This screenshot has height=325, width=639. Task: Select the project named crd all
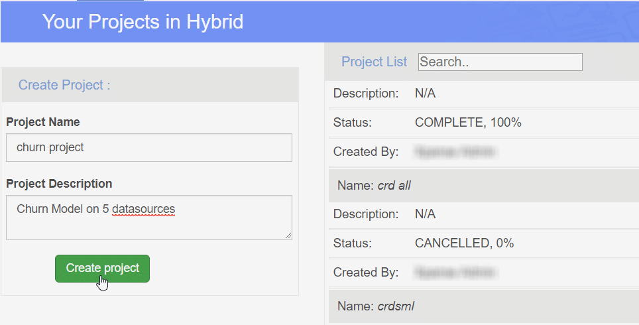click(484, 186)
